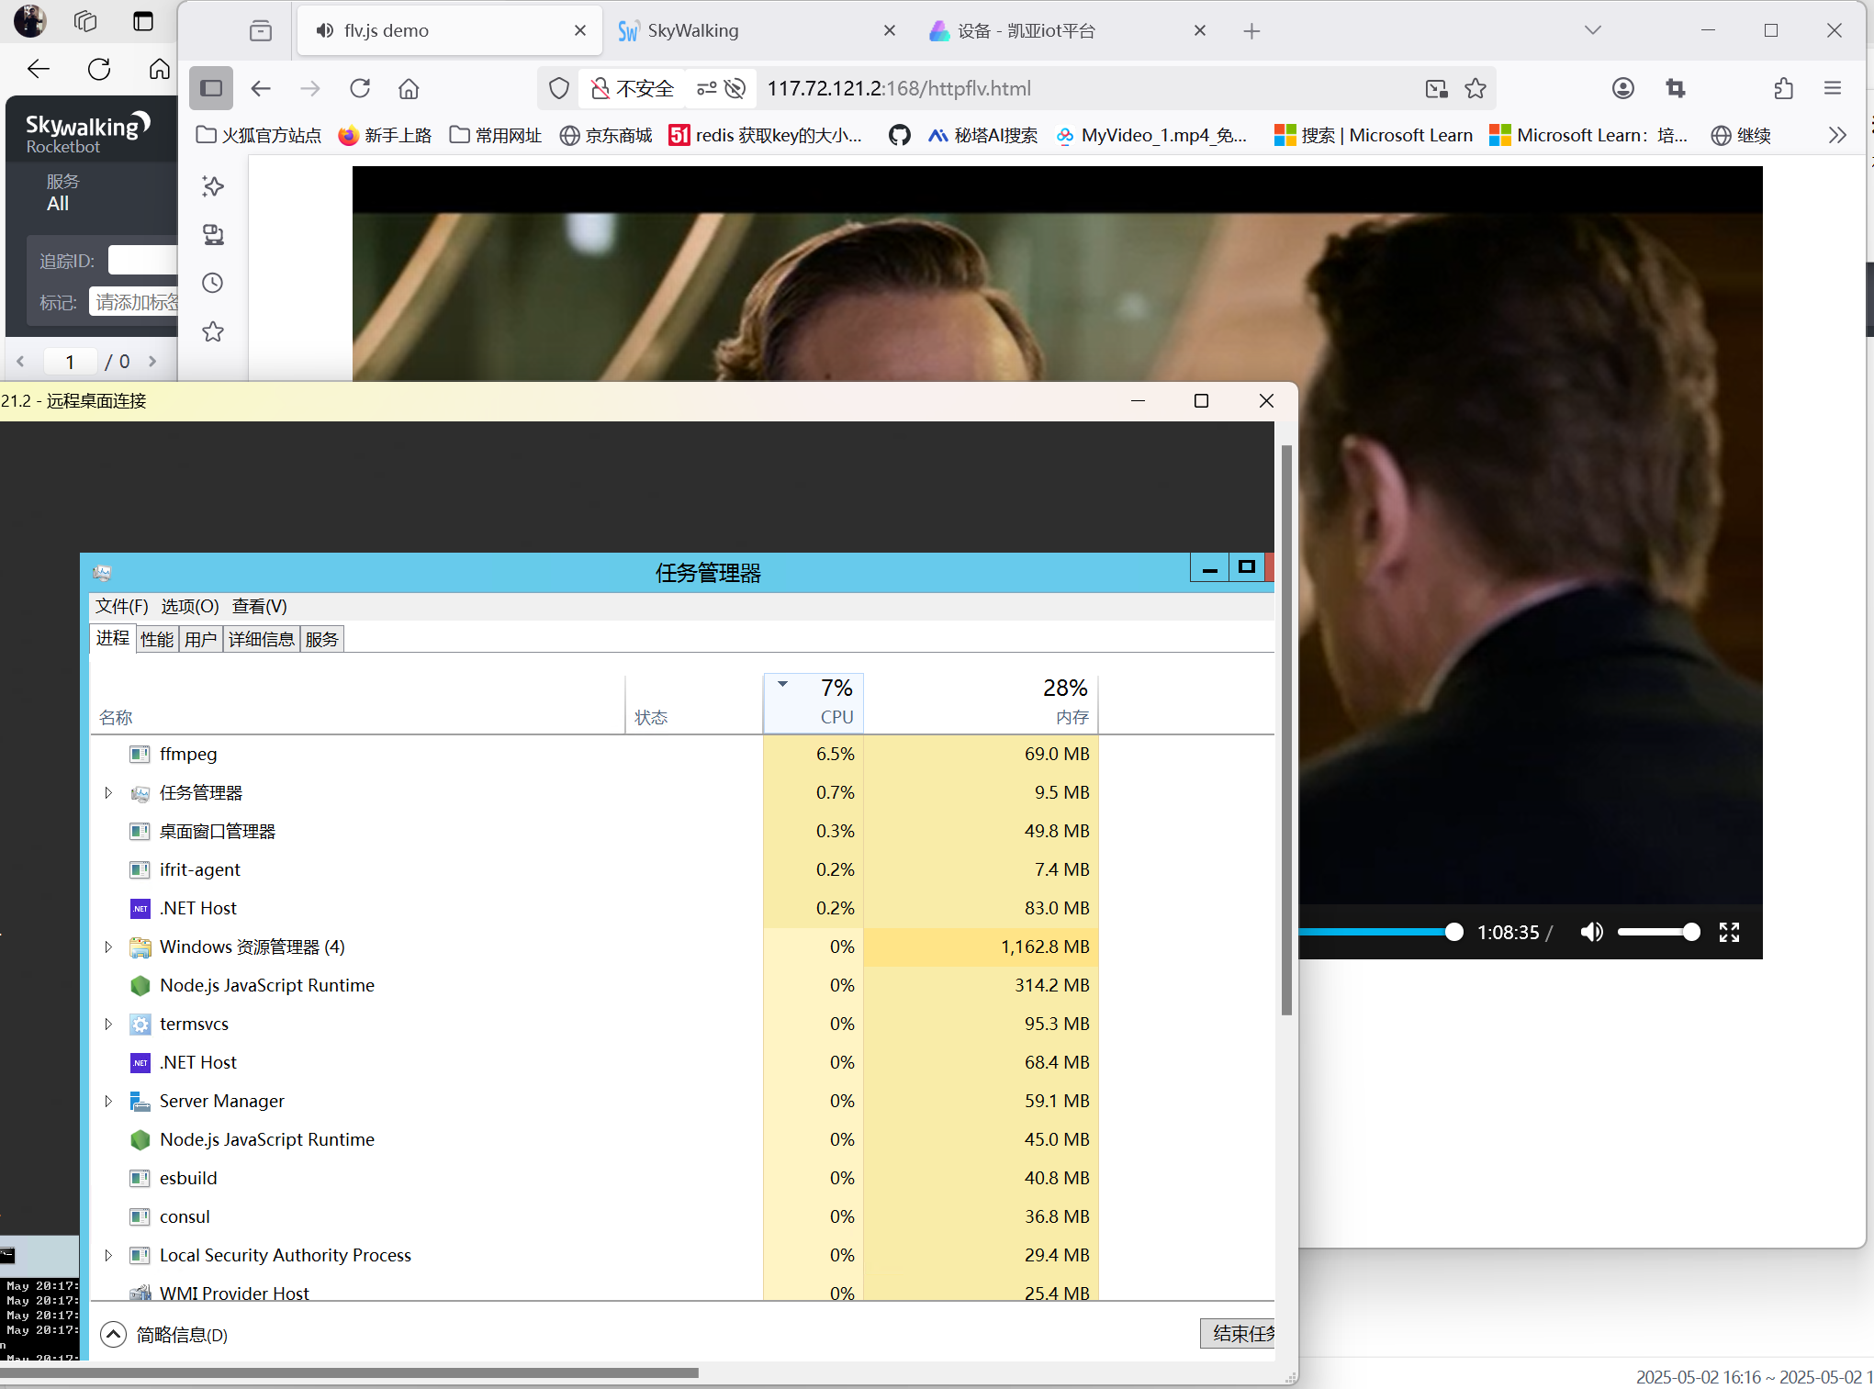Open sidebar synced tabs icon

[x=213, y=235]
